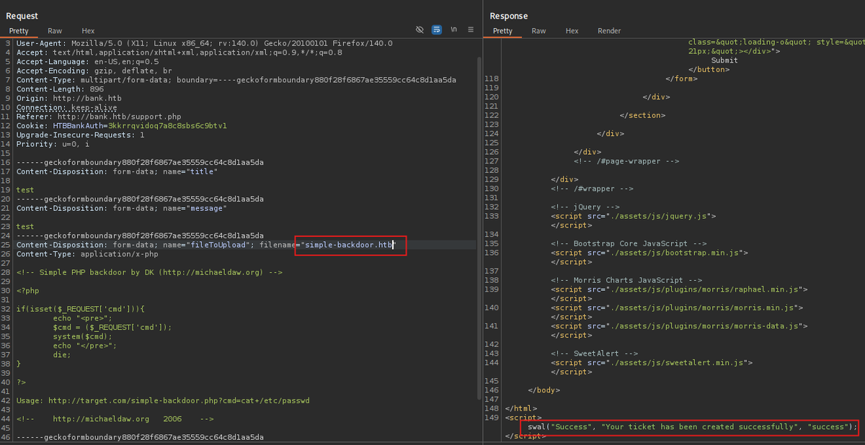
Task: Click the /#wrapper comment on line 130
Action: (592, 189)
